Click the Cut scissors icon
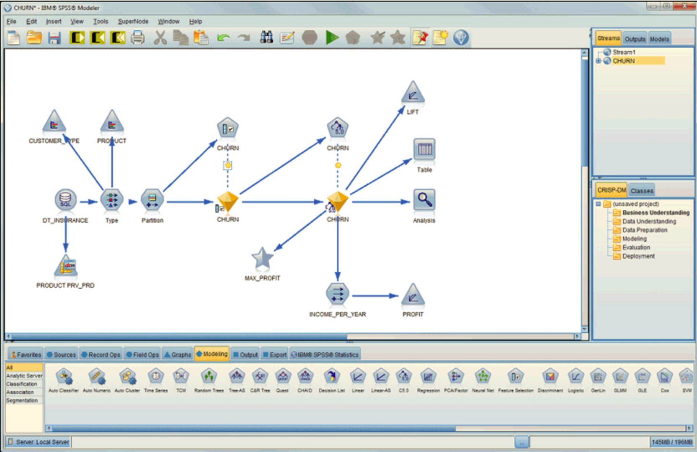The width and height of the screenshot is (697, 452). click(x=160, y=38)
